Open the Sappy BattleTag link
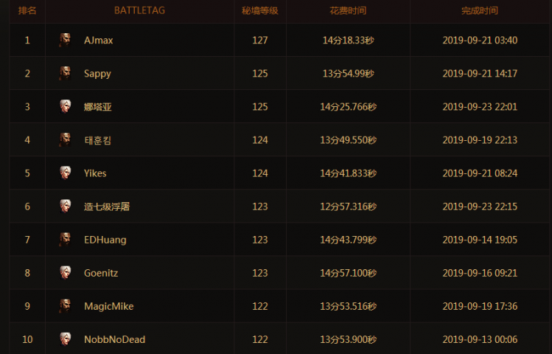Viewport: 552px width, 354px height. pos(97,74)
